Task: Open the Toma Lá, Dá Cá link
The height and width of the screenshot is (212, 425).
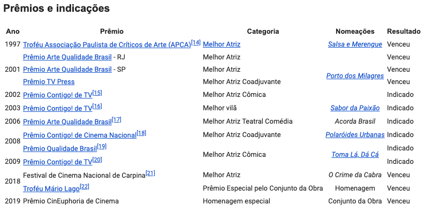Action: point(355,155)
